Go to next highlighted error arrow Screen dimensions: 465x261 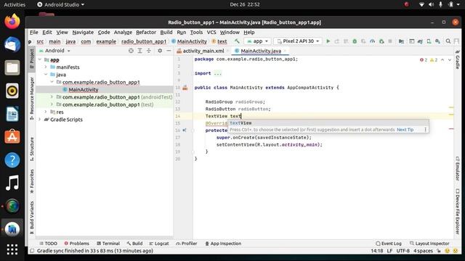point(450,59)
